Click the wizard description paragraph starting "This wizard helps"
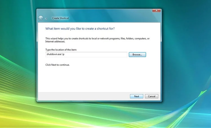 coord(97,40)
